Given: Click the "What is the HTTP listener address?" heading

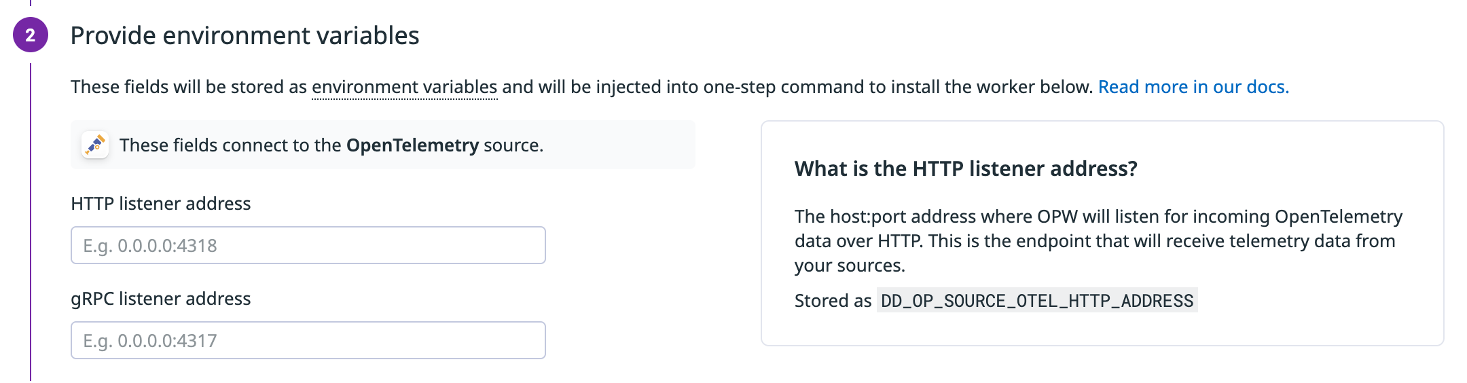Looking at the screenshot, I should pos(966,168).
